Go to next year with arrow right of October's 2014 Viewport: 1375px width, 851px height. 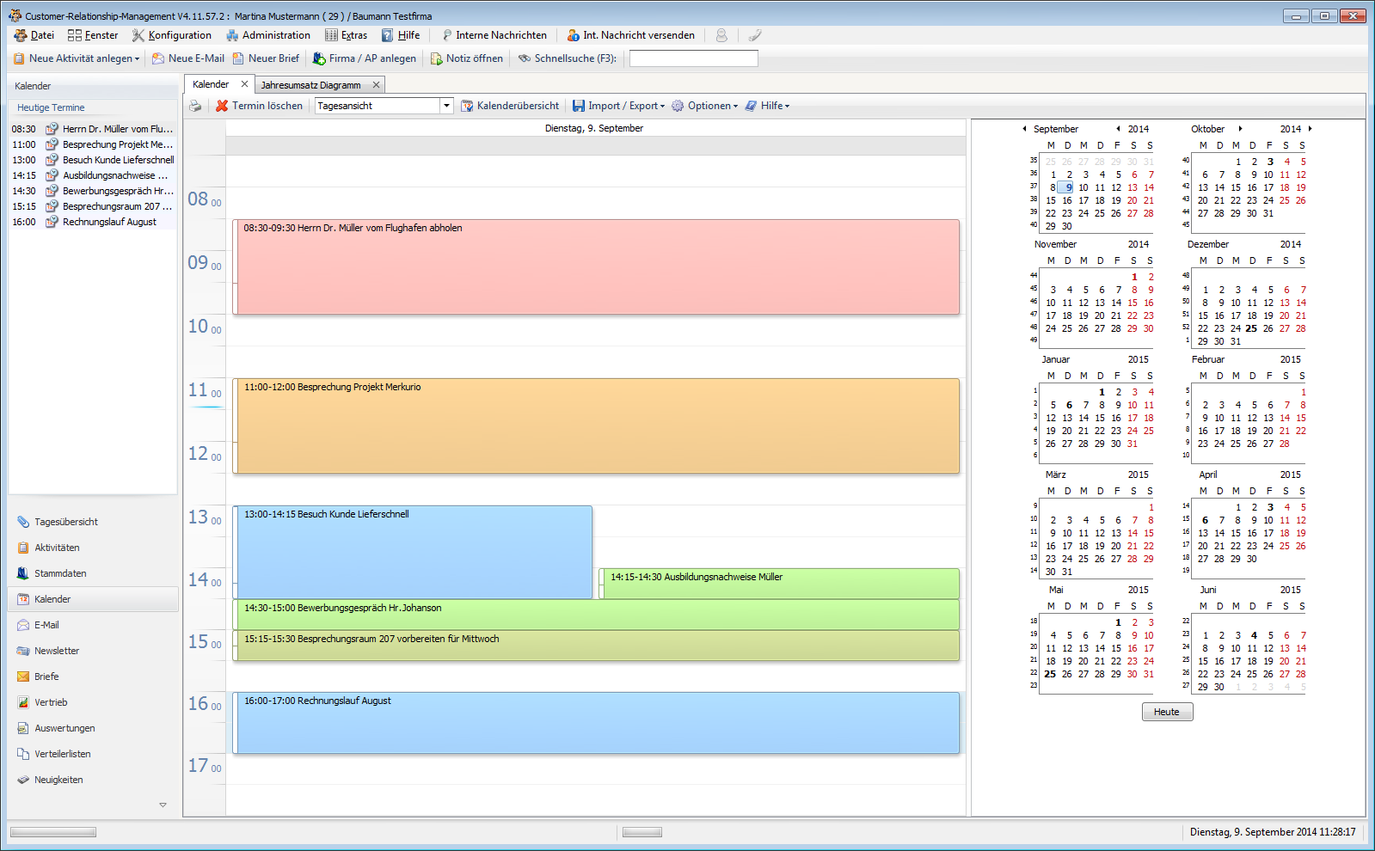point(1310,129)
